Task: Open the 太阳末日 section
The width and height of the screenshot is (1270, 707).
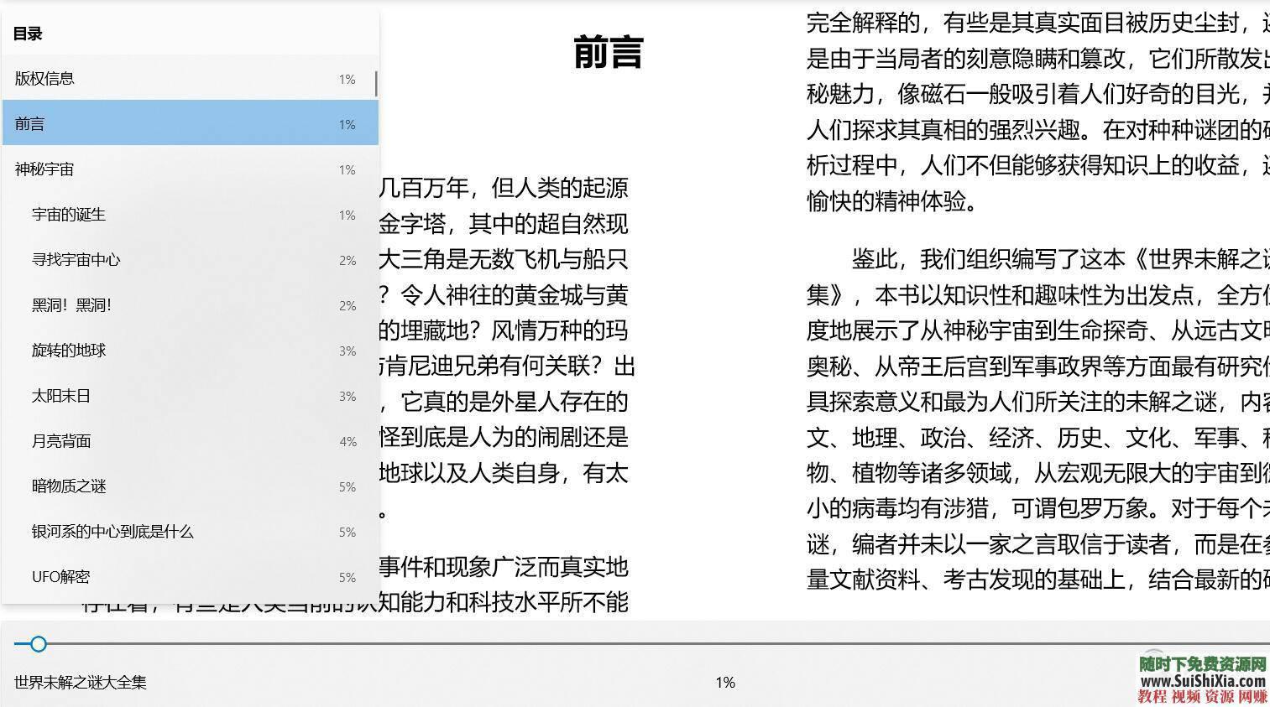Action: point(60,396)
